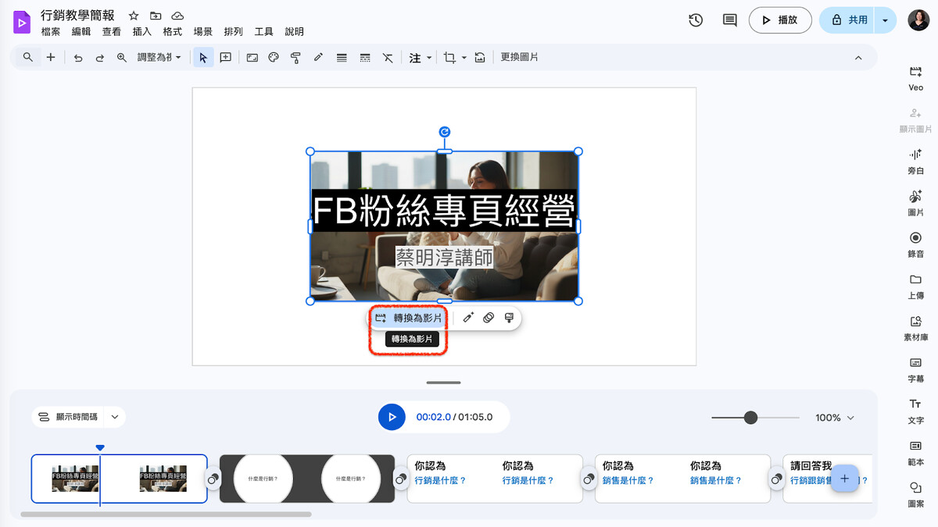This screenshot has height=527, width=938.
Task: Toggle transition between first and second scene
Action: point(213,479)
